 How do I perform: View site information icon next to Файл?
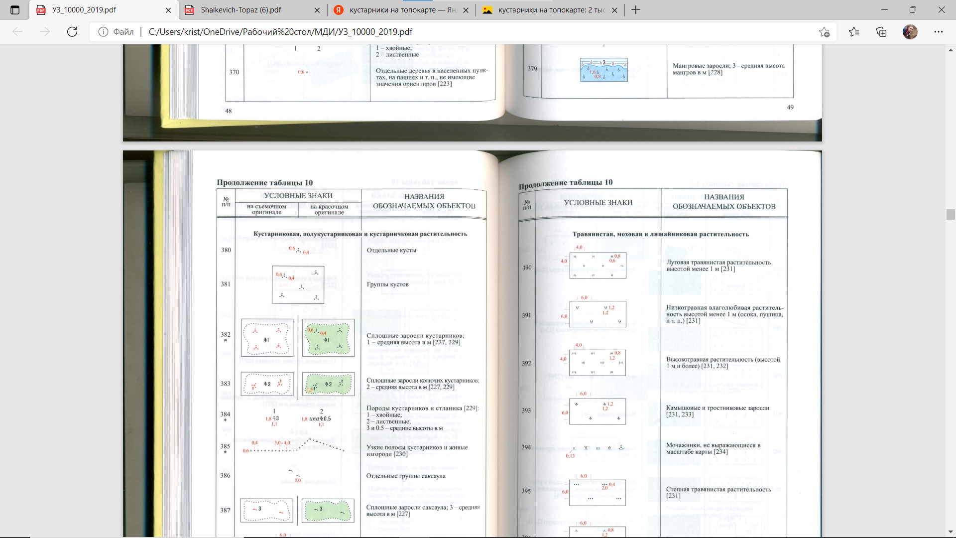[103, 32]
